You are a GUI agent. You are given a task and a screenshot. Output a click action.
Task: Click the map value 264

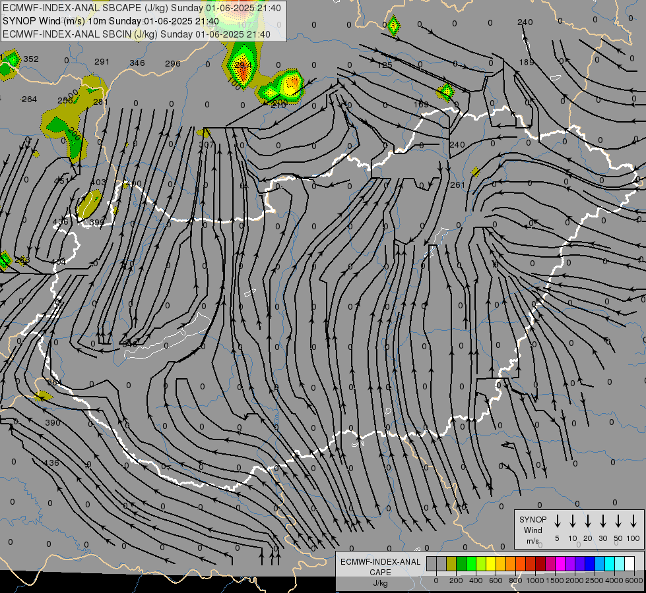29,99
